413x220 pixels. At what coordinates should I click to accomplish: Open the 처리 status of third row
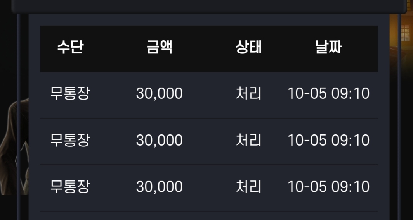tap(249, 186)
